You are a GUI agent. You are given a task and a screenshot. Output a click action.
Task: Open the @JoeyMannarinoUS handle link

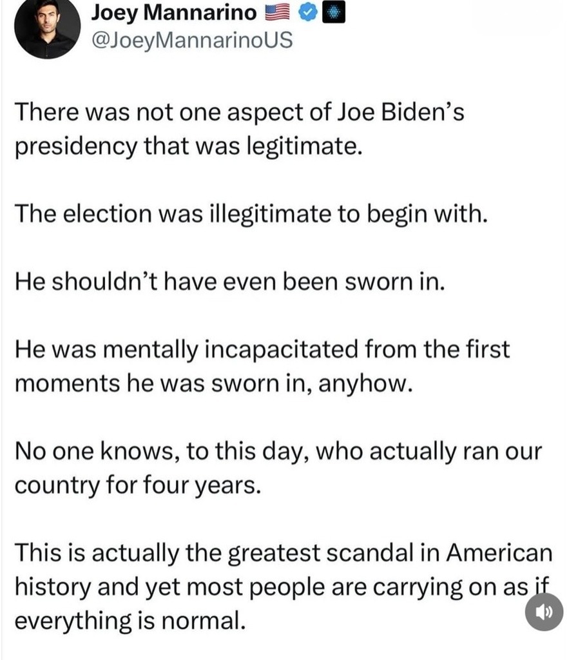(x=192, y=40)
